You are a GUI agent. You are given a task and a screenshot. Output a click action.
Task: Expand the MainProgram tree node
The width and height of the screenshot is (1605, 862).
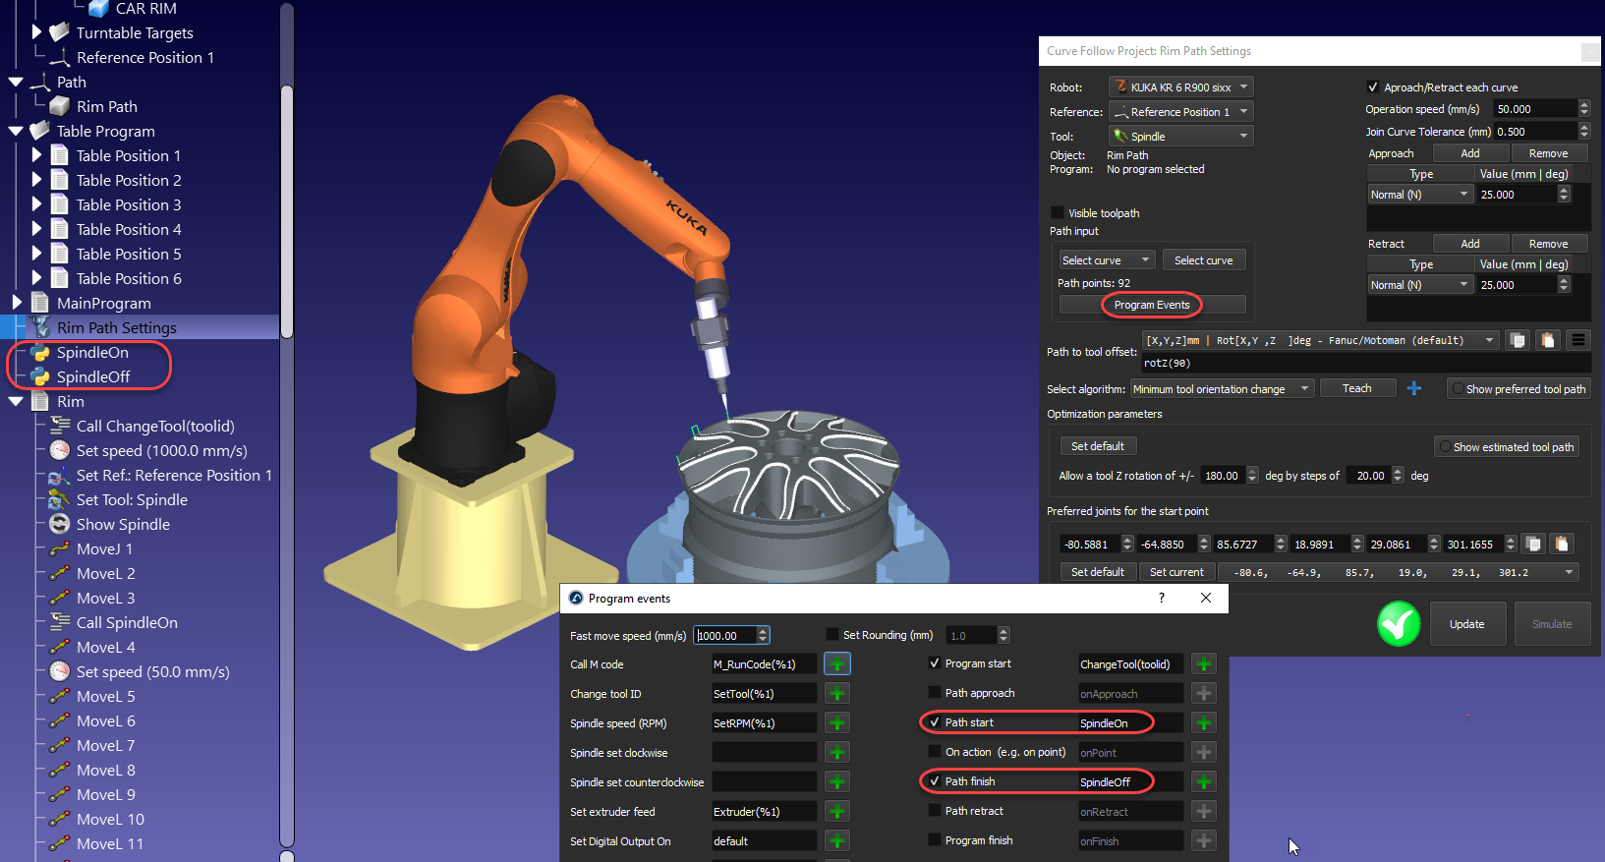coord(16,303)
